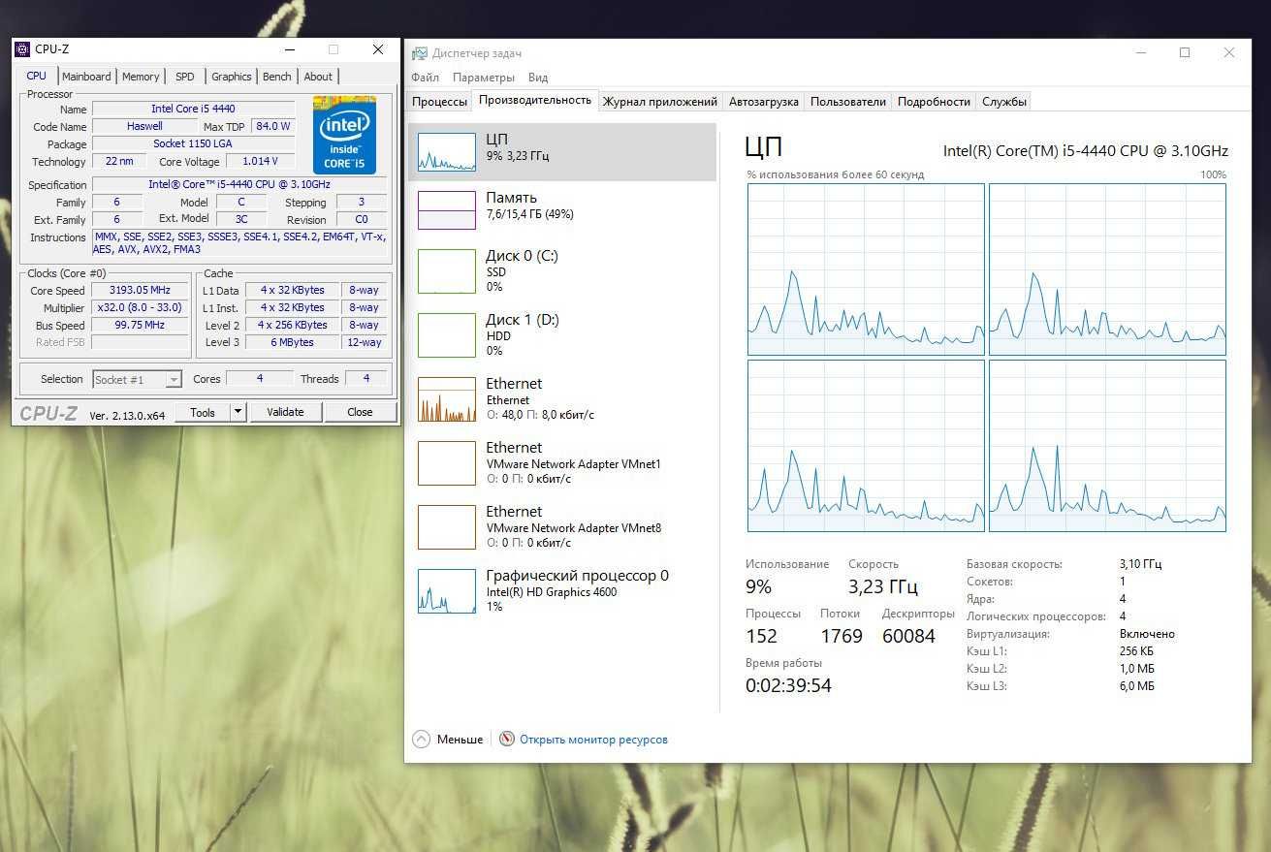The width and height of the screenshot is (1271, 852).
Task: Click the Процессы count 152
Action: click(x=761, y=636)
